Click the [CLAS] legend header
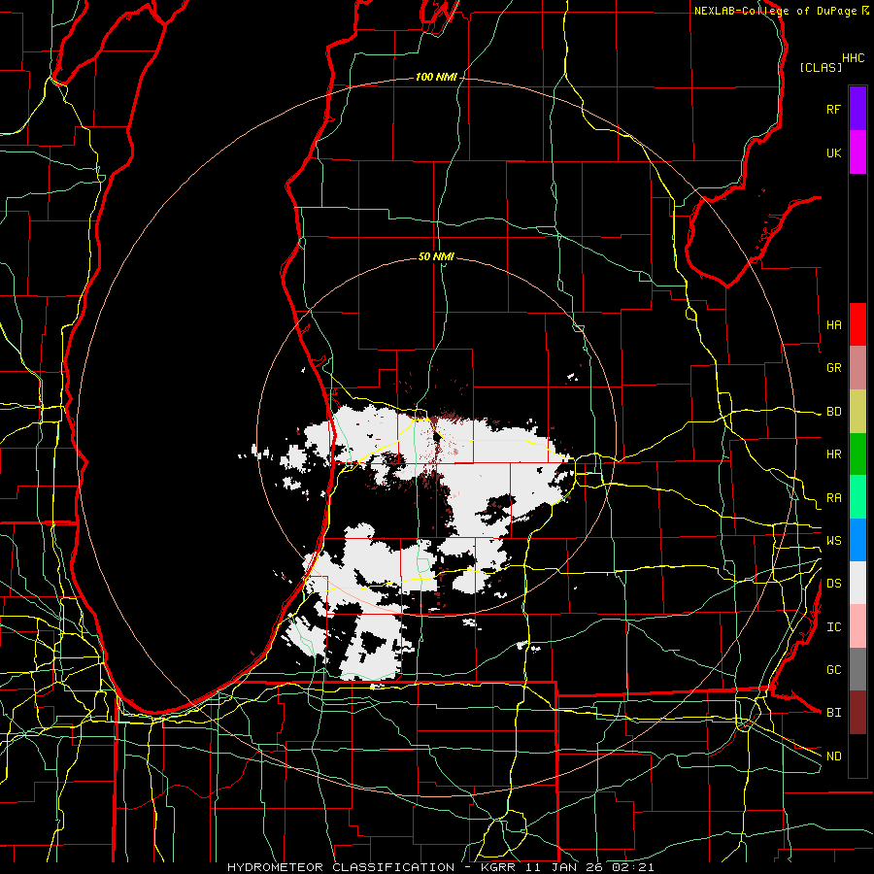 pyautogui.click(x=821, y=67)
